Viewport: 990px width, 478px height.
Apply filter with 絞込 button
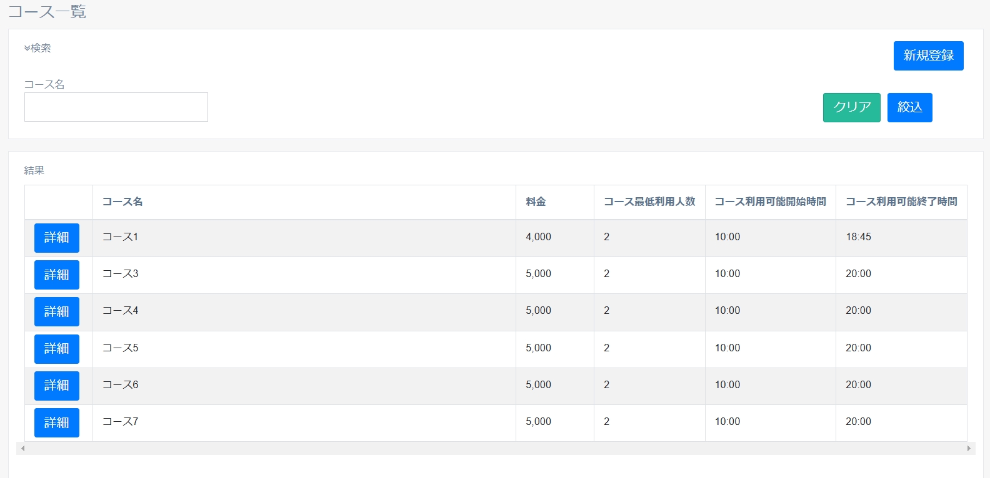click(909, 107)
